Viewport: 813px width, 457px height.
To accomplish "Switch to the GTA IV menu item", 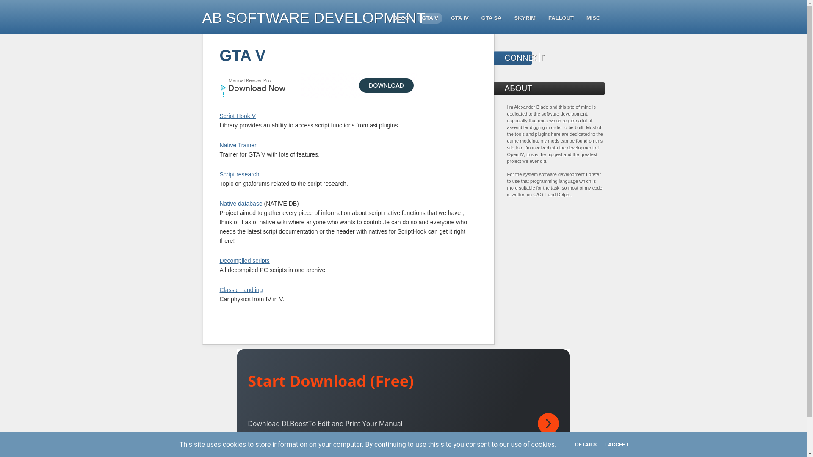I will (459, 18).
